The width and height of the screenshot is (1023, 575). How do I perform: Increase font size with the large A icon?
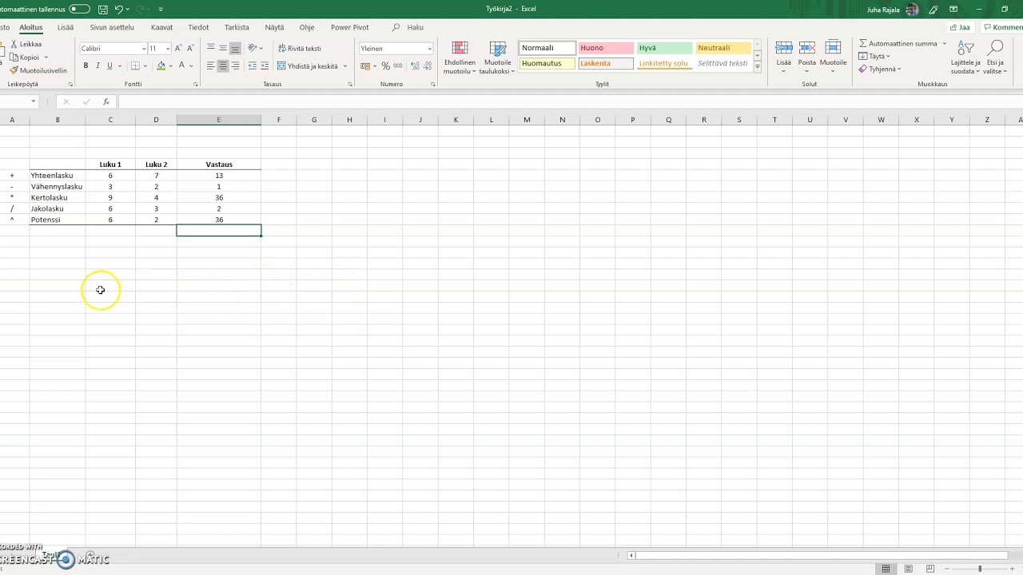pos(178,49)
